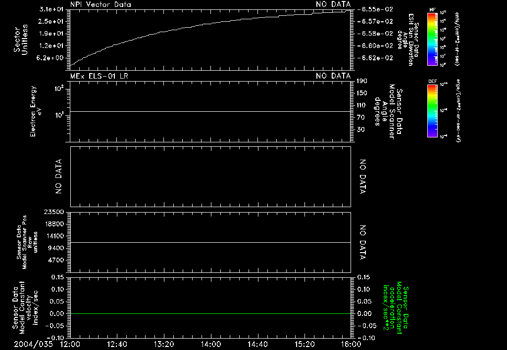
Task: Click the "-6.62e-02" elevation tick value
Action: [376, 58]
